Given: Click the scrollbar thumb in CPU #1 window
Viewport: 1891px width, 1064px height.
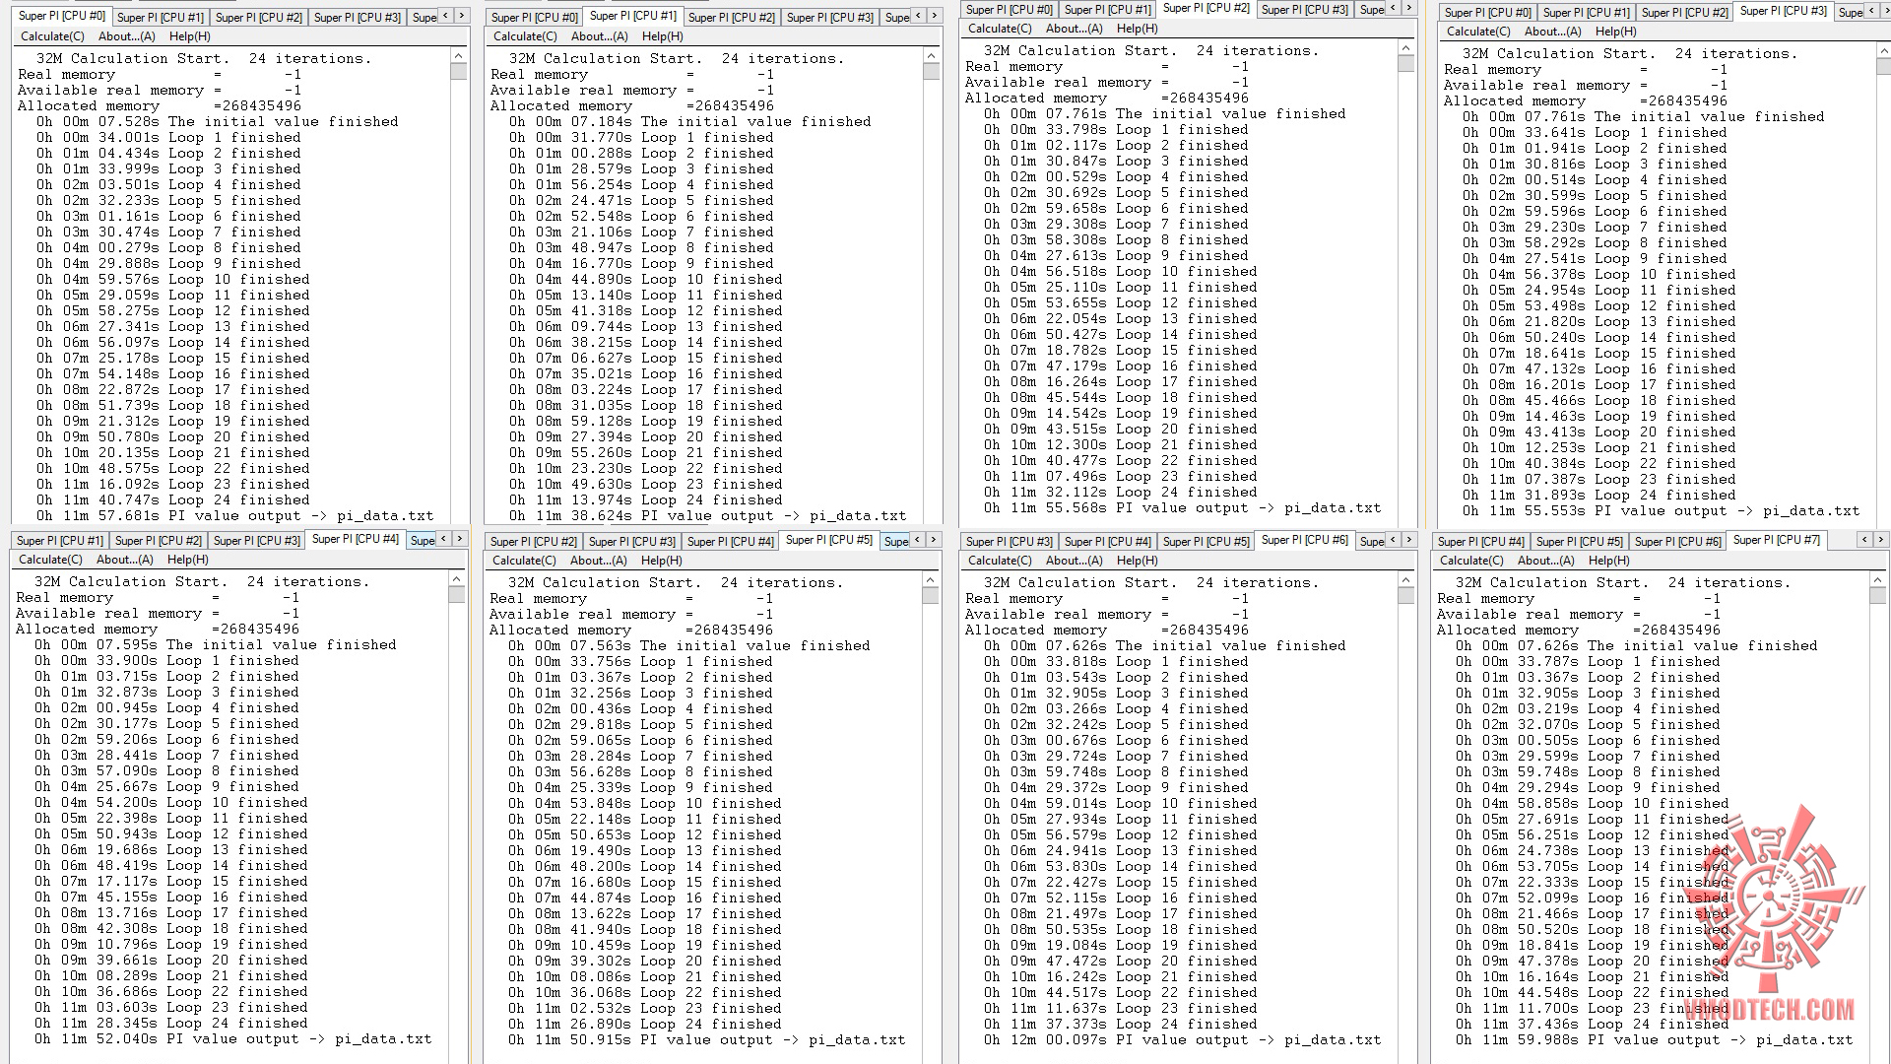Looking at the screenshot, I should pos(931,72).
